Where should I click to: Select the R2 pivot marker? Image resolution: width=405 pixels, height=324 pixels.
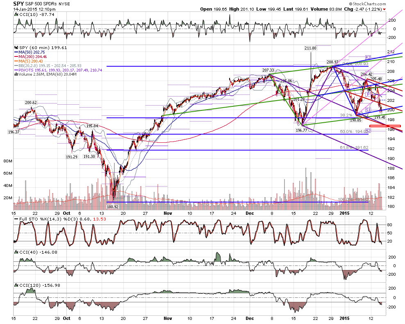pyautogui.click(x=368, y=57)
